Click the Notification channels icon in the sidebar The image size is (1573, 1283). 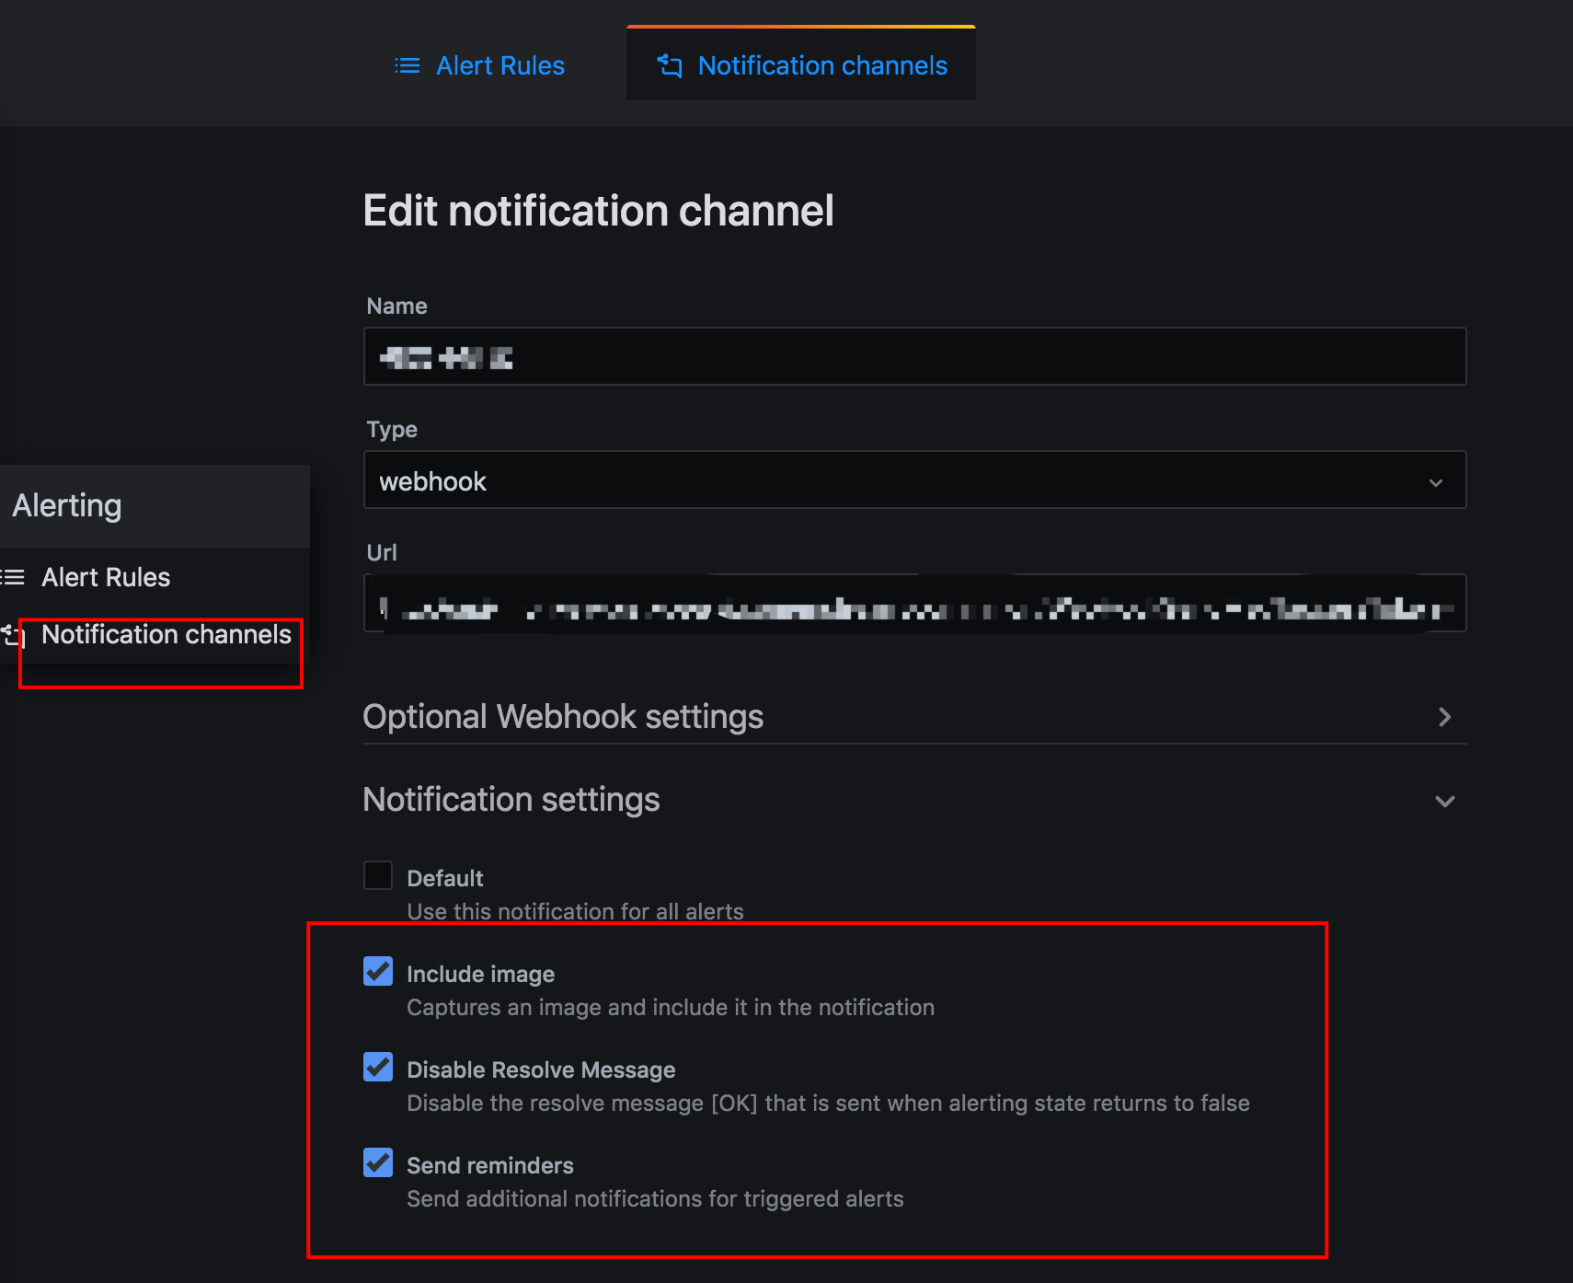[x=13, y=635]
